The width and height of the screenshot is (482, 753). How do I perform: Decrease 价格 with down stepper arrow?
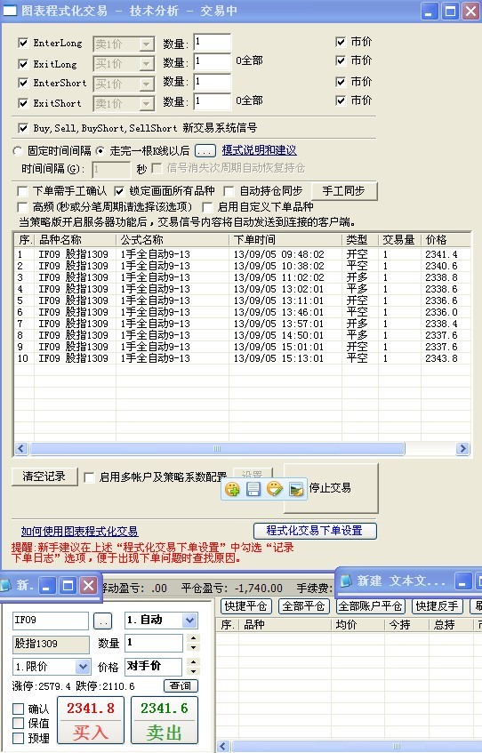pos(193,671)
